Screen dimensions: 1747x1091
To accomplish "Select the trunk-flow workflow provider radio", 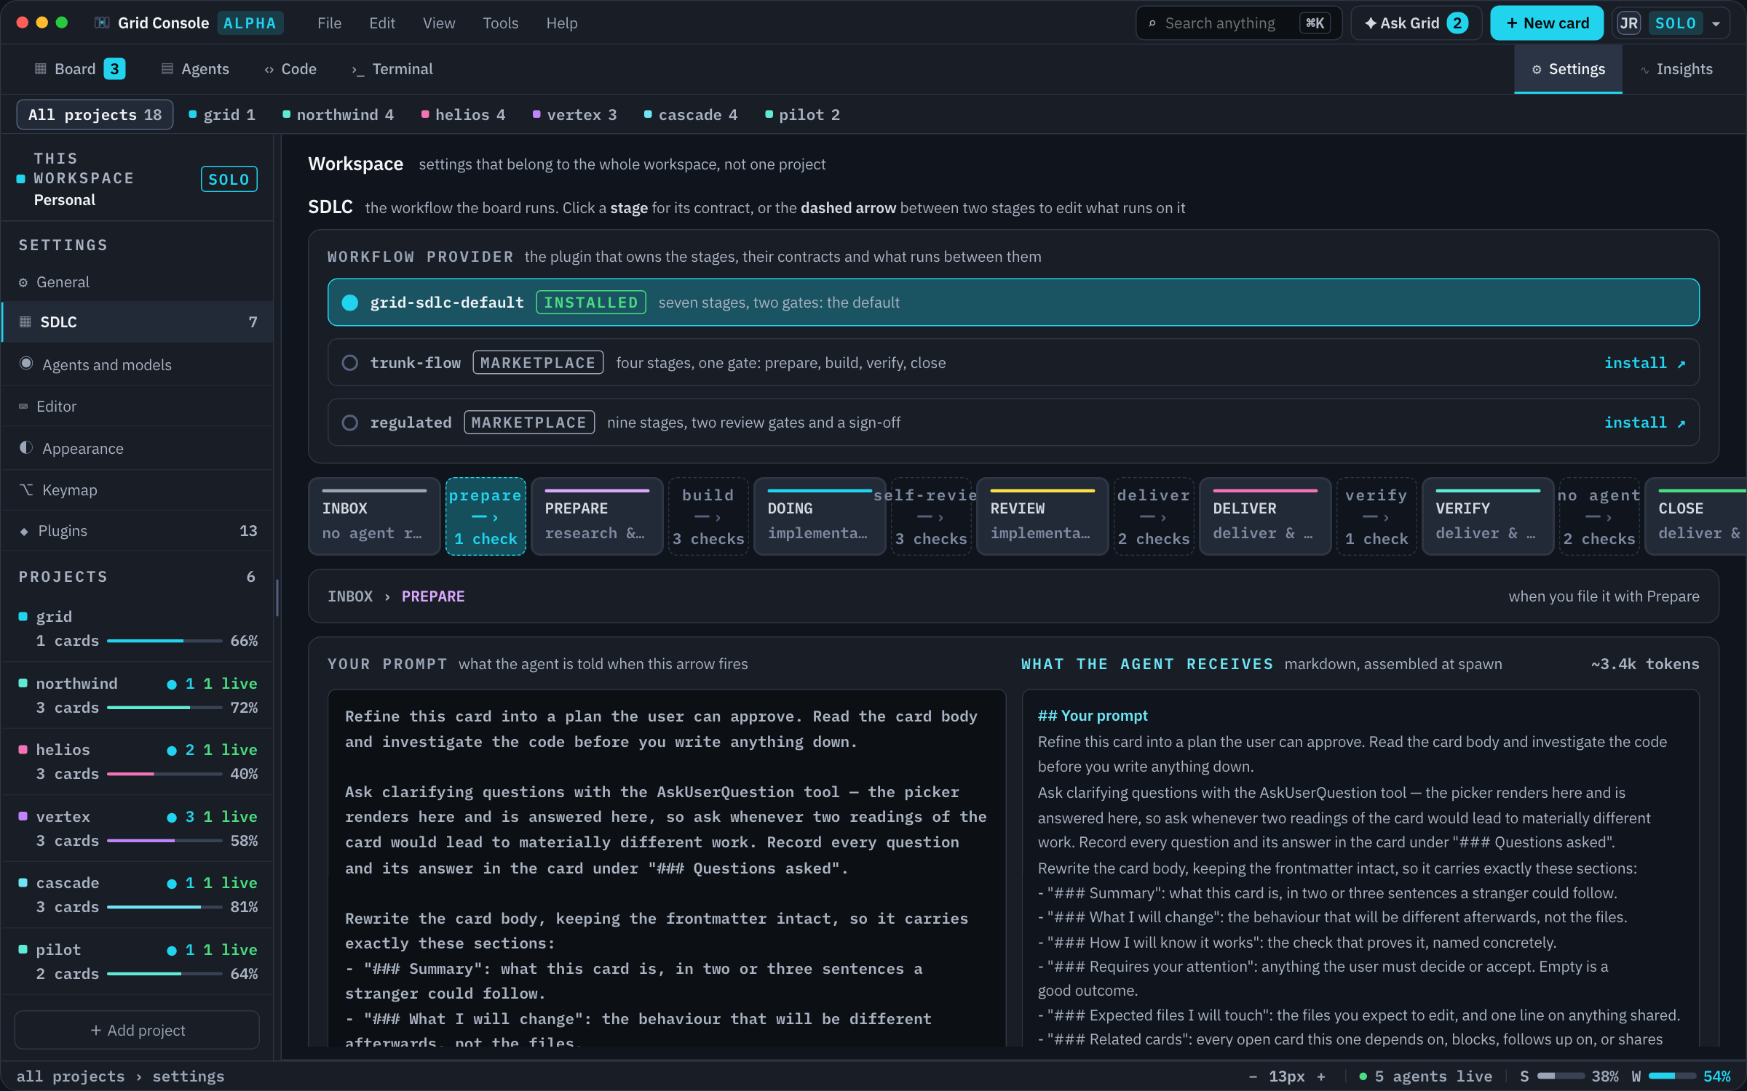I will coord(350,362).
